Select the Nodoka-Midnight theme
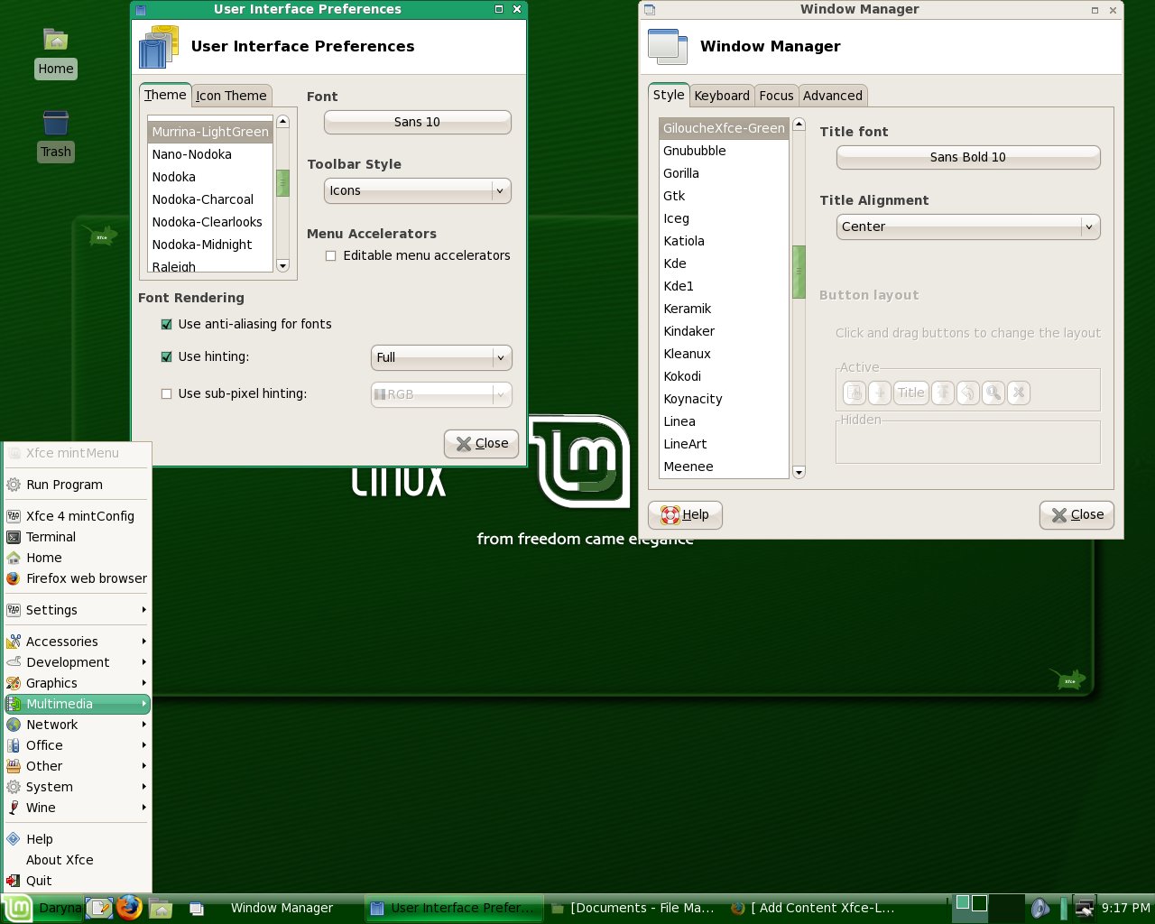Image resolution: width=1155 pixels, height=924 pixels. point(210,245)
